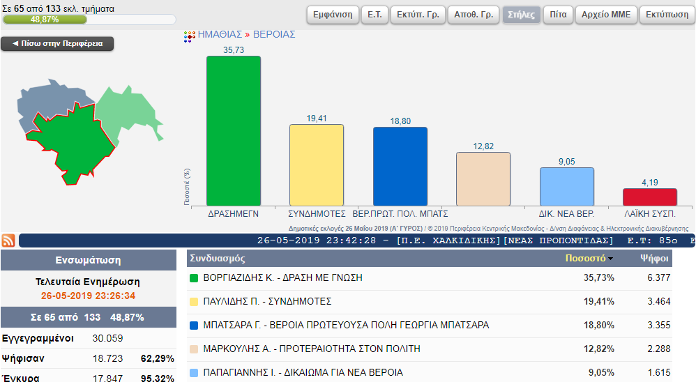The width and height of the screenshot is (696, 382).
Task: Click the orange RSS feed icon
Action: [x=8, y=241]
